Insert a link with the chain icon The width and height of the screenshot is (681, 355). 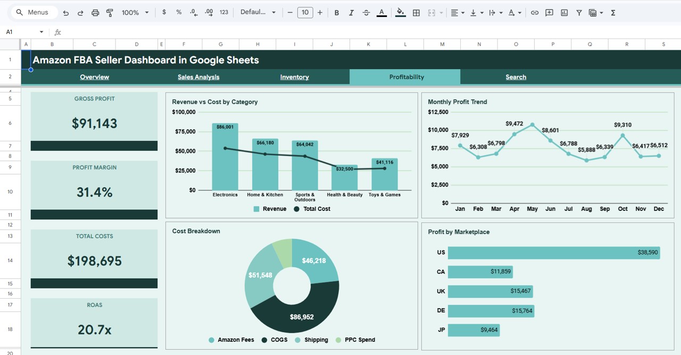(x=535, y=12)
